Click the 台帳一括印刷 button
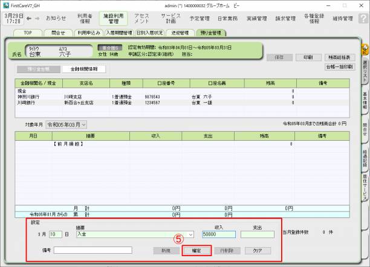 [339, 66]
